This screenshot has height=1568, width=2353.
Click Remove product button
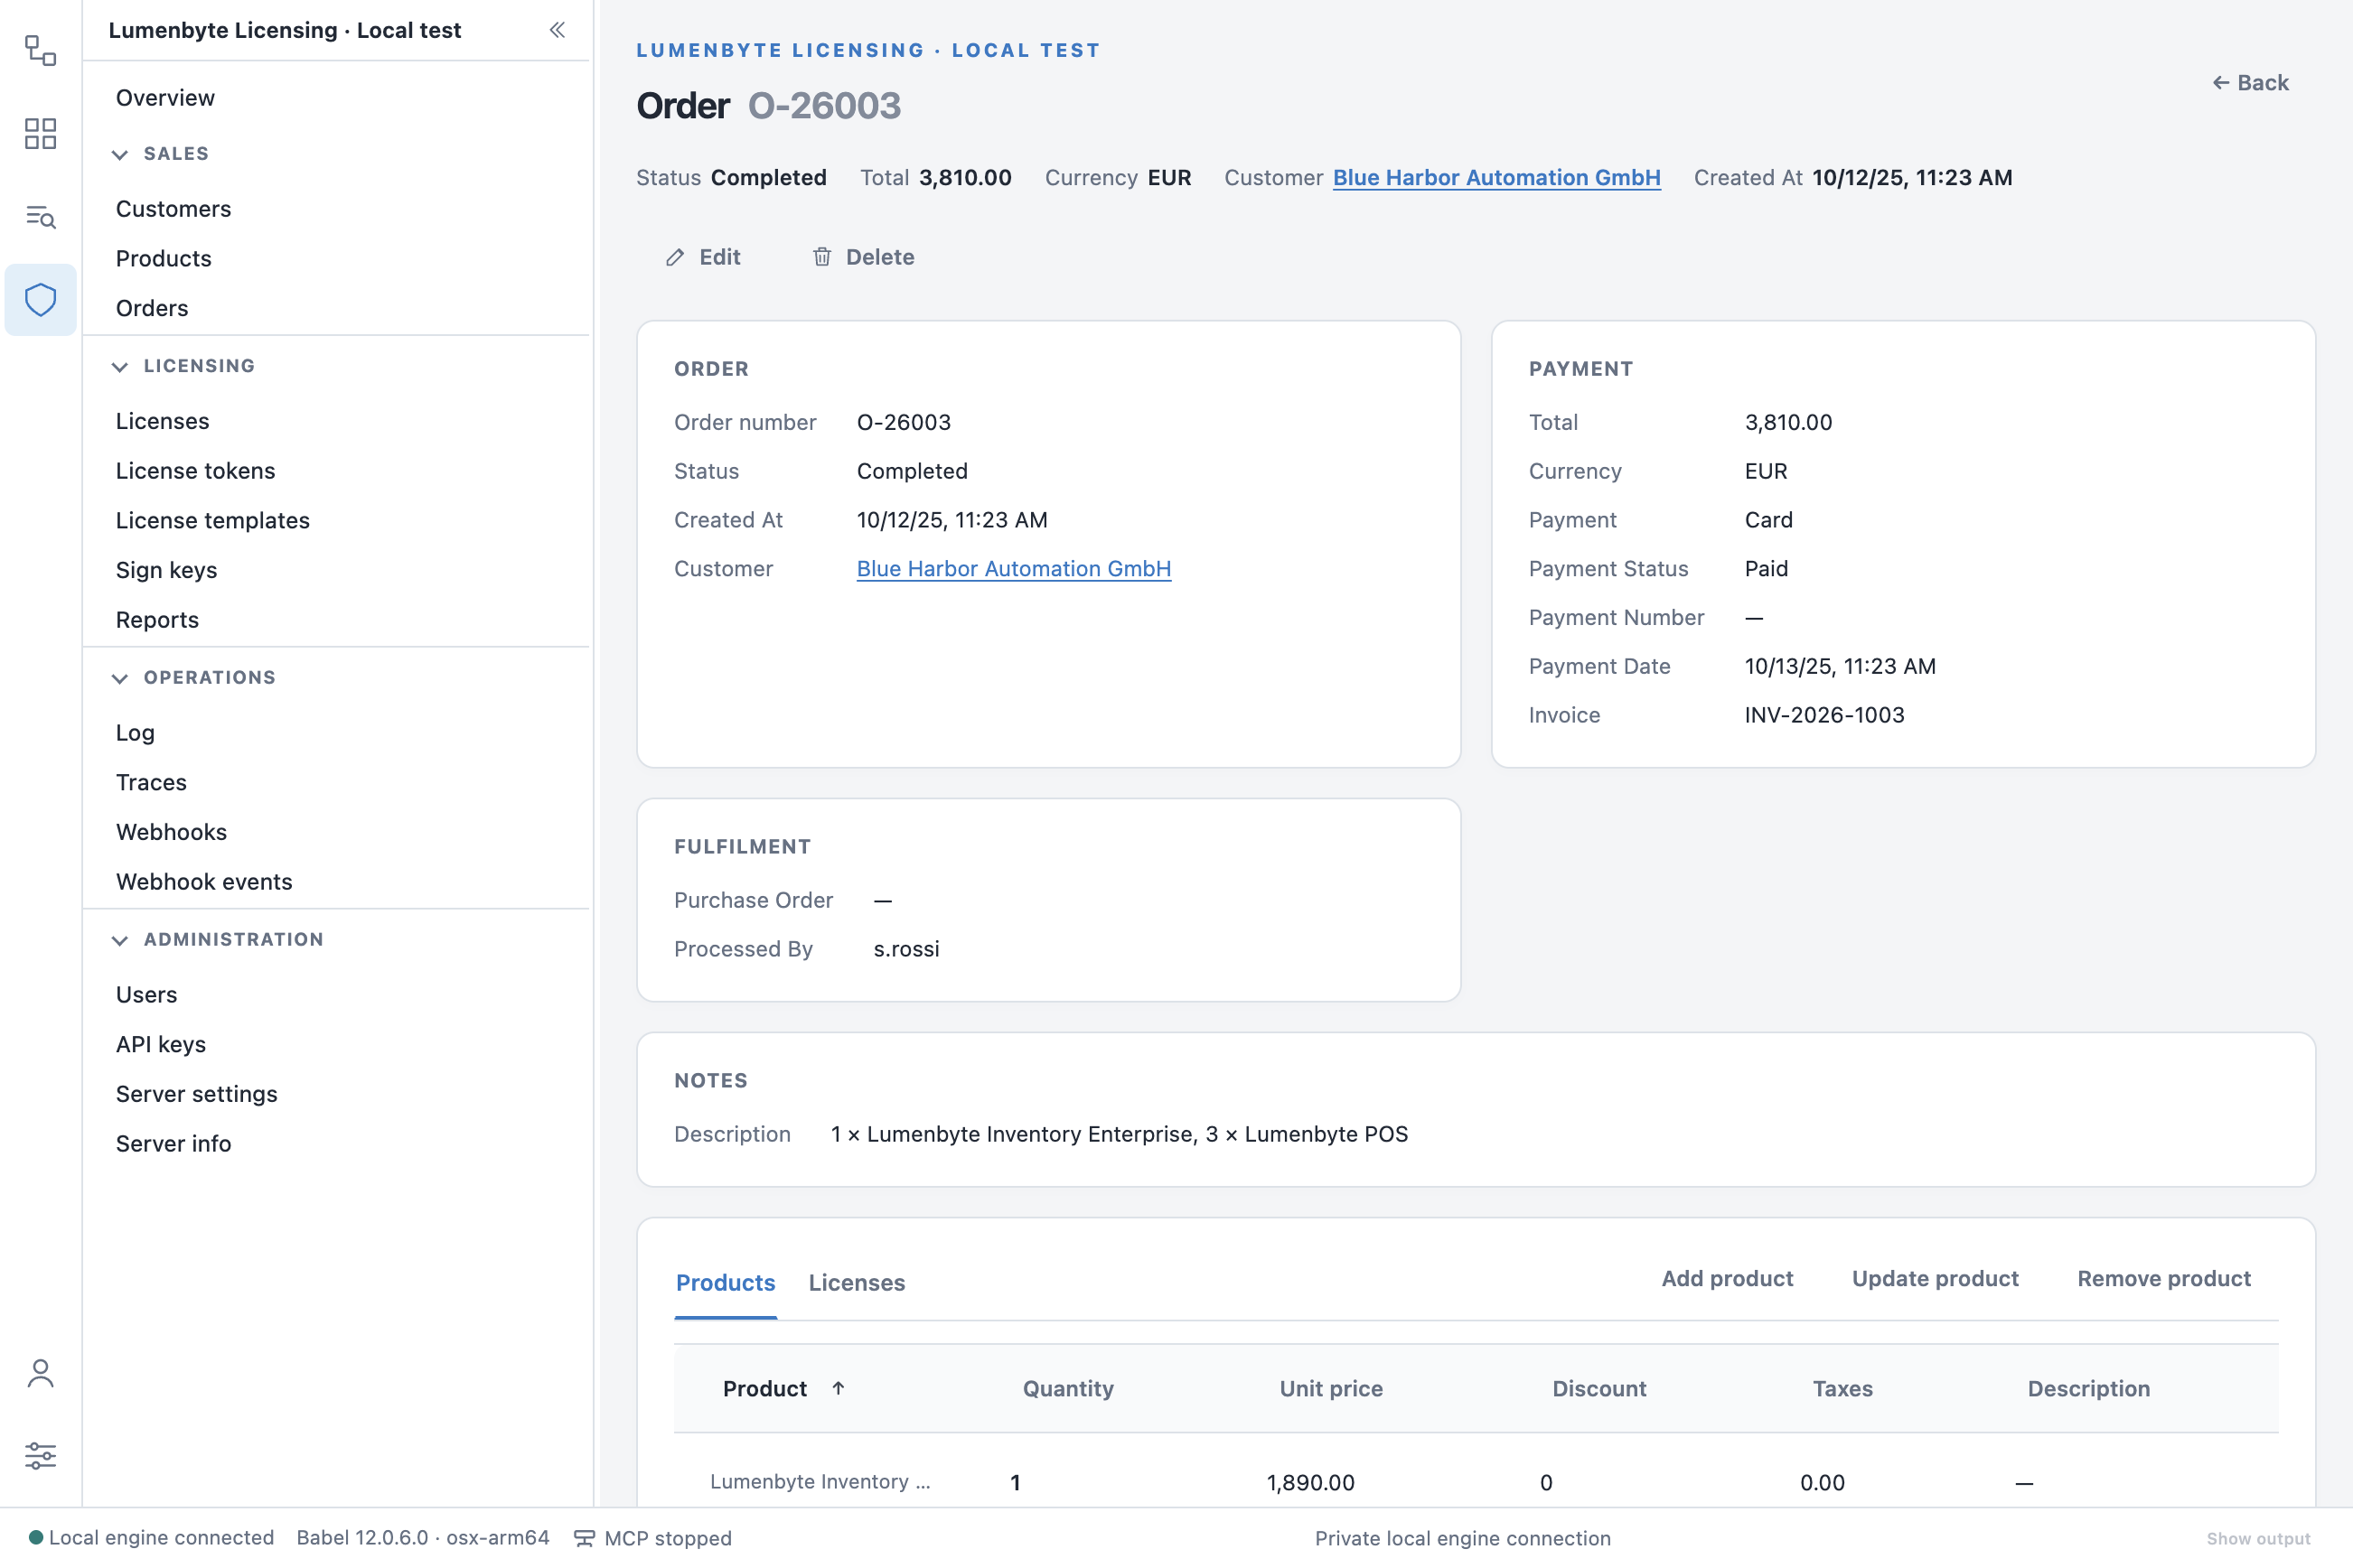[x=2164, y=1279]
